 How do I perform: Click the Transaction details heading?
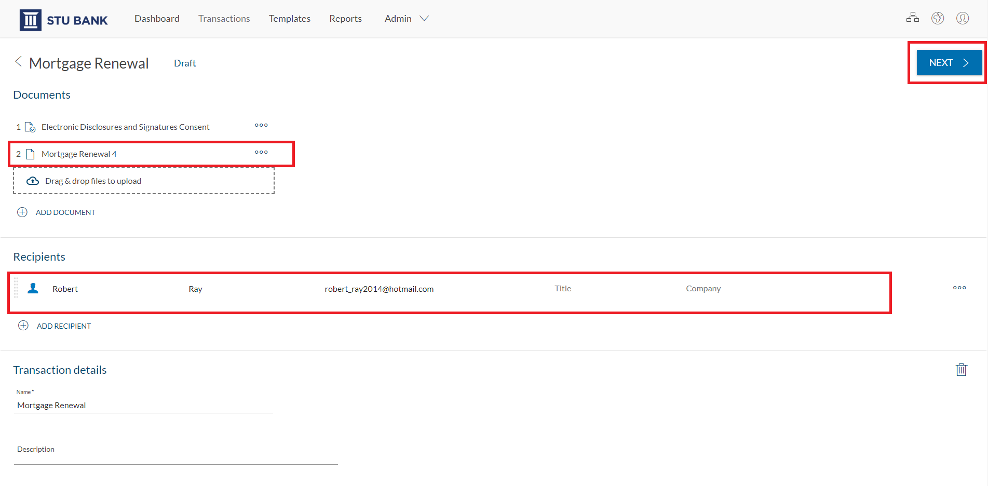point(60,370)
